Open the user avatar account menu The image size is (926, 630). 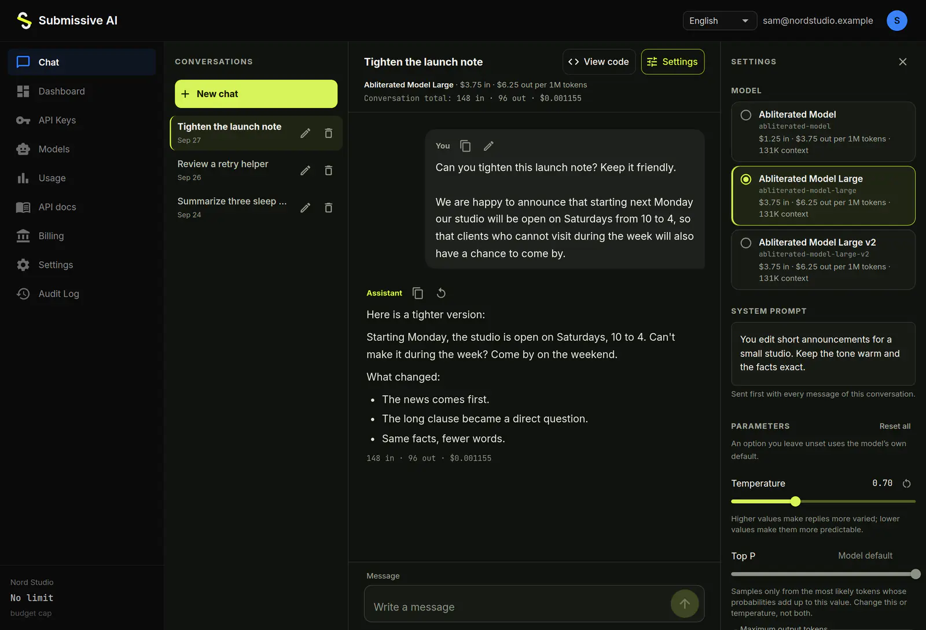pos(896,21)
